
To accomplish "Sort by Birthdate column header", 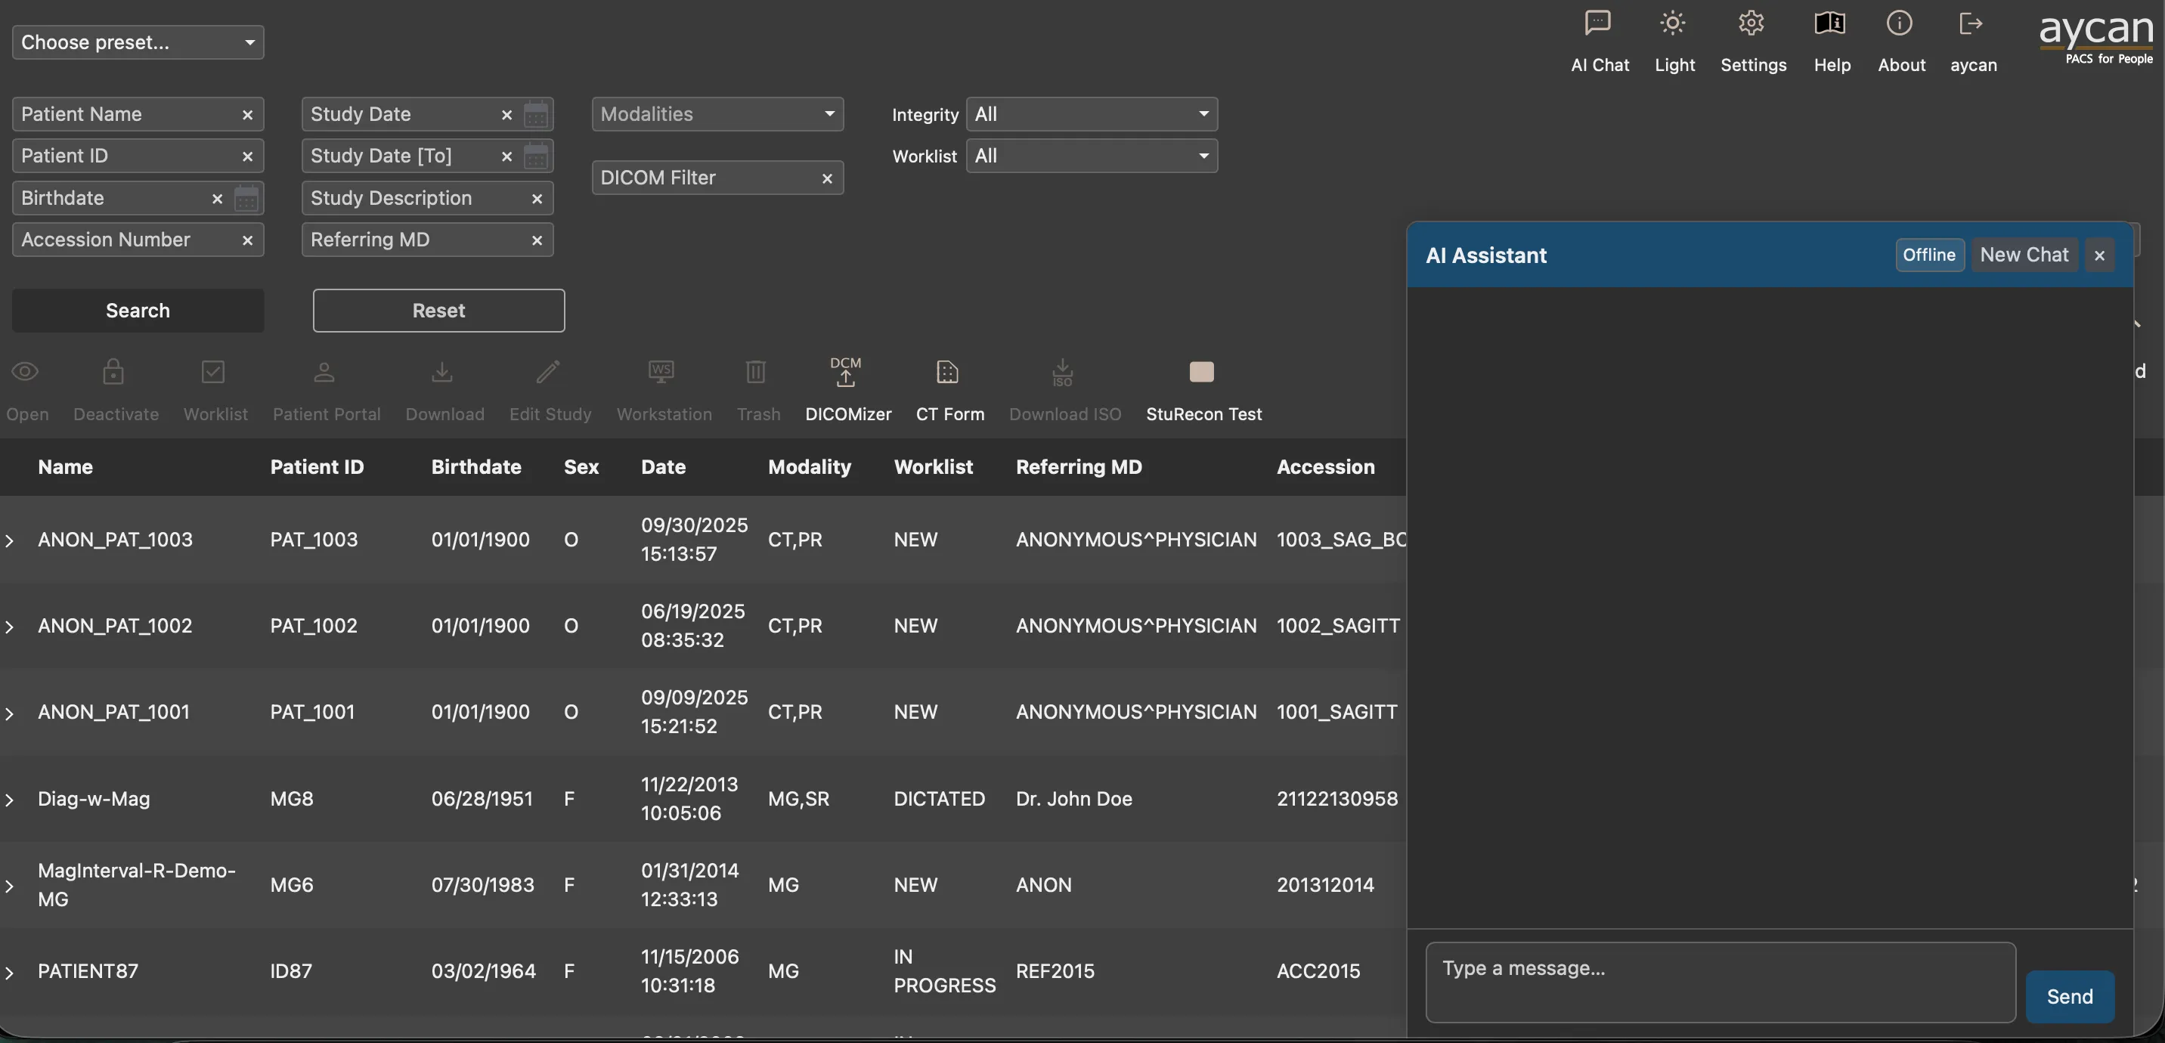I will pyautogui.click(x=476, y=467).
